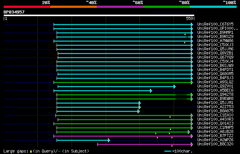Click the end position label 559
The height and width of the screenshot is (154, 240).
click(x=189, y=18)
